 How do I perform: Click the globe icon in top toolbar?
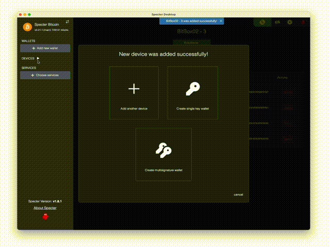[262, 22]
